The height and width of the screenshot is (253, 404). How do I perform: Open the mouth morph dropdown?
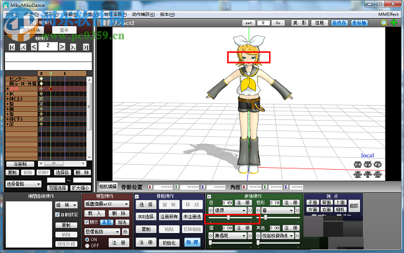(x=278, y=211)
